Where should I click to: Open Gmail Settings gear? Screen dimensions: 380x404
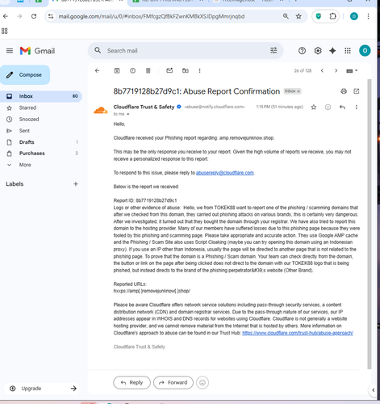pos(318,51)
